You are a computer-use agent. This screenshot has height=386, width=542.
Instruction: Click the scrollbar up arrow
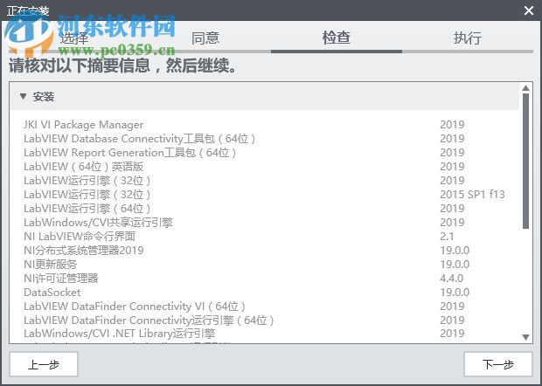click(525, 88)
